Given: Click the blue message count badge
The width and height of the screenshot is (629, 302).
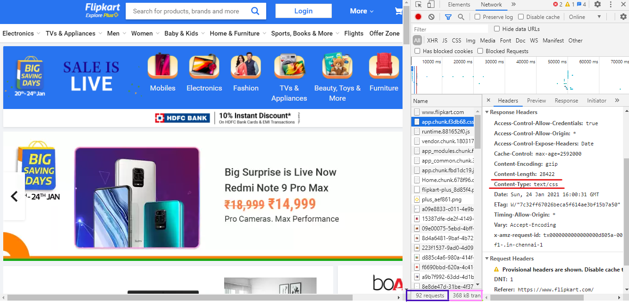Looking at the screenshot, I should click(582, 5).
